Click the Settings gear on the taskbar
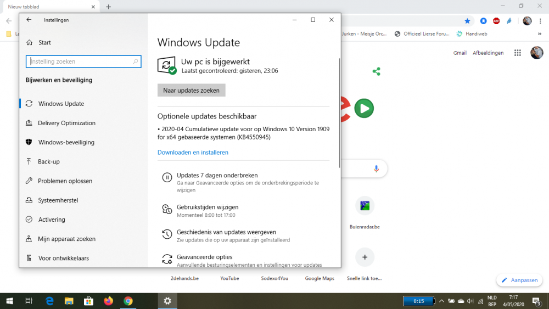The height and width of the screenshot is (309, 549). pyautogui.click(x=167, y=301)
